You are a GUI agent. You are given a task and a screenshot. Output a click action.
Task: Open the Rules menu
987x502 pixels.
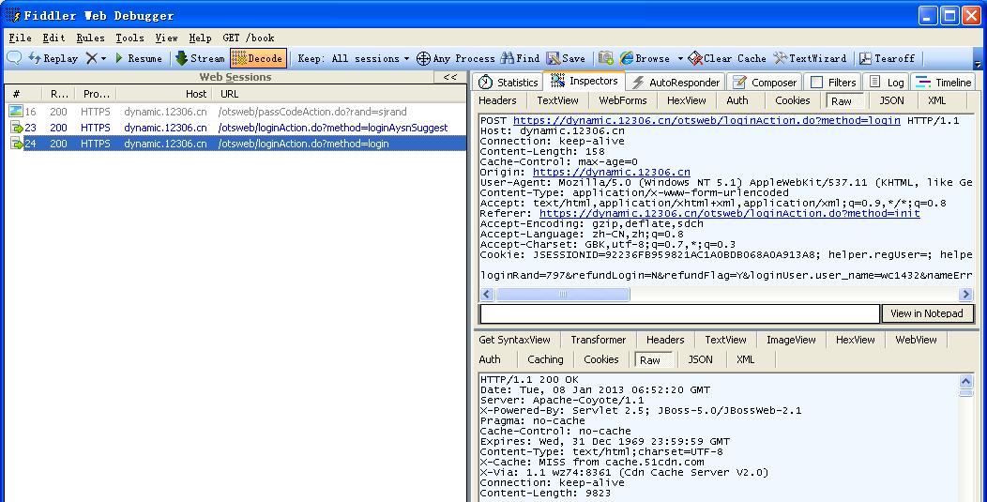coord(91,38)
